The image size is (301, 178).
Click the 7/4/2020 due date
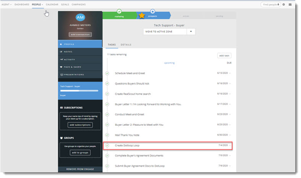point(223,145)
